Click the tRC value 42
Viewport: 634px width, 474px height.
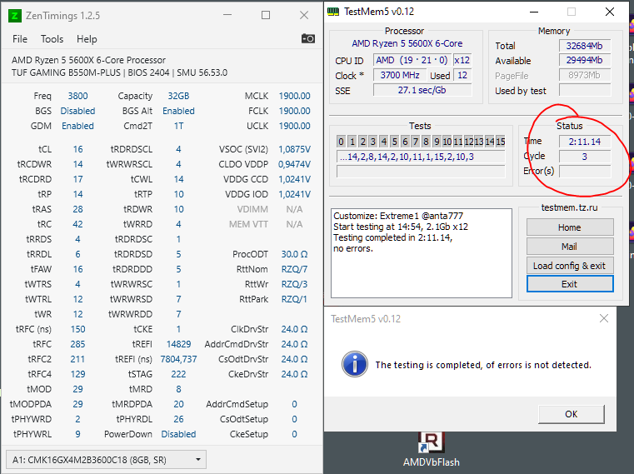tap(77, 224)
